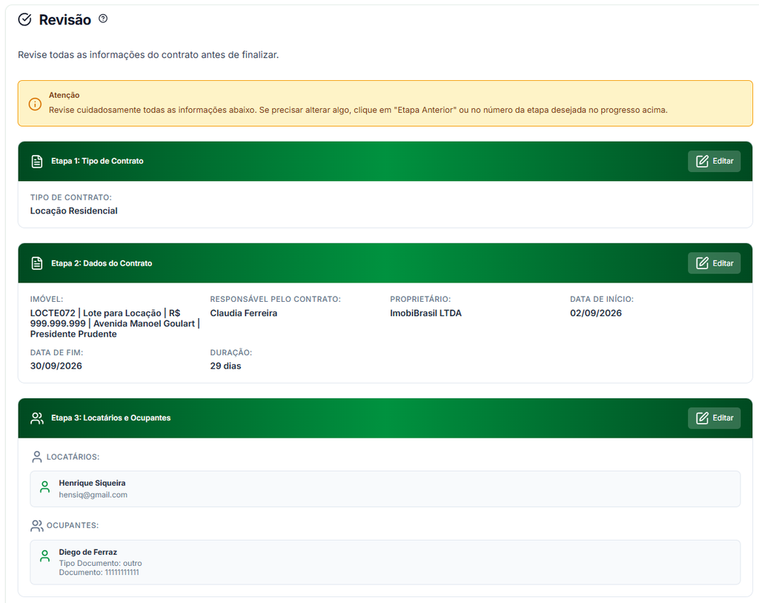Edit Etapa 3 Locatários e Ocupantes
The height and width of the screenshot is (603, 759).
714,418
